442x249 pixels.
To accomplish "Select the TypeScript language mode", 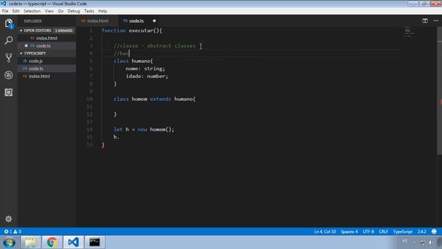I will (x=403, y=232).
